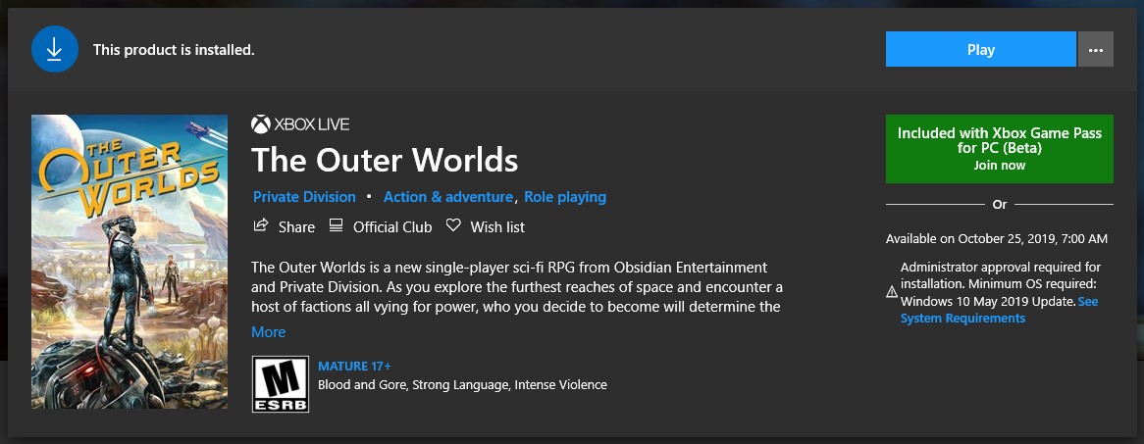1144x444 pixels.
Task: Click the blue download arrow icon
Action: (55, 49)
